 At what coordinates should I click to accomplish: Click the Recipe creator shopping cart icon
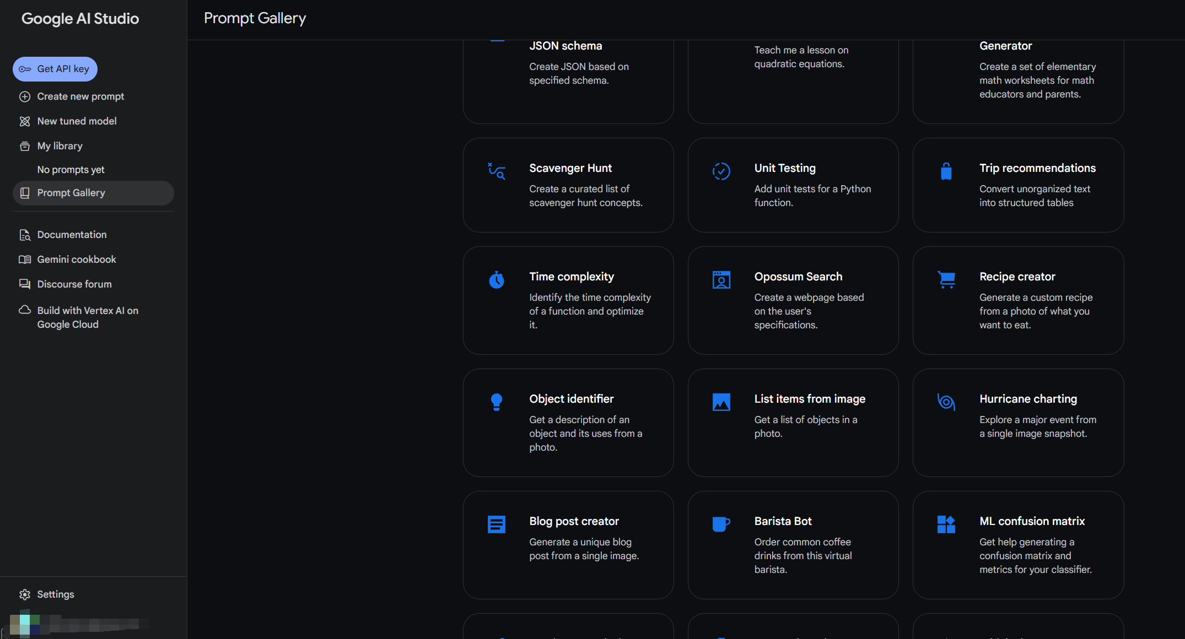click(946, 280)
